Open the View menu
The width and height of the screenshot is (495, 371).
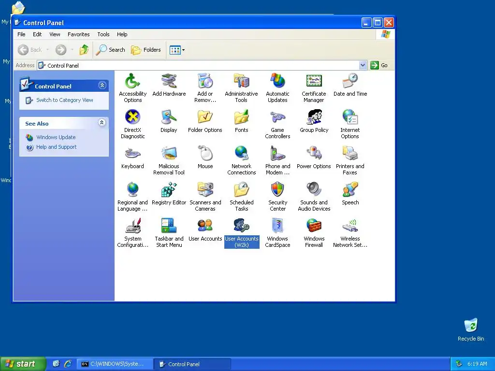pyautogui.click(x=55, y=34)
